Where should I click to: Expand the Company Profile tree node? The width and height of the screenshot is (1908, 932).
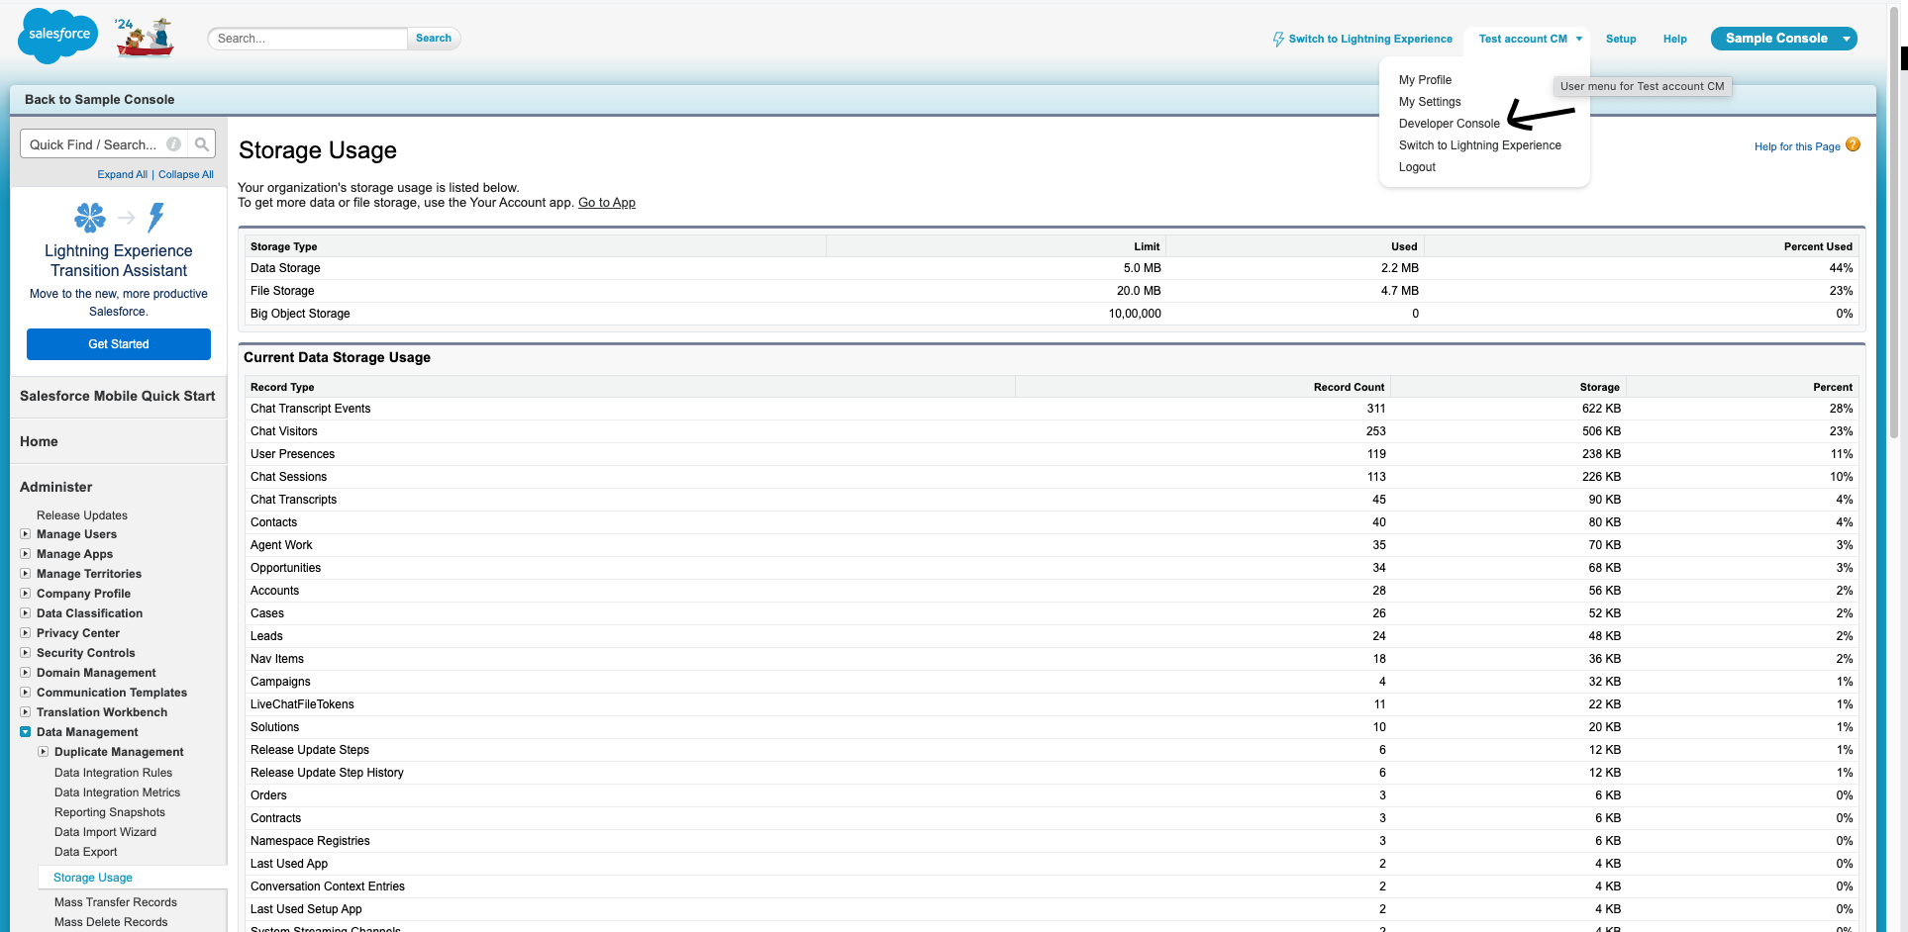coord(26,594)
